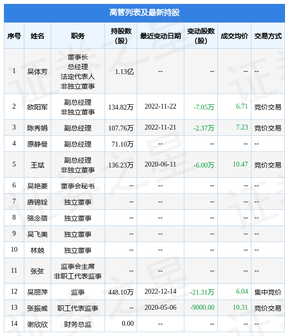The width and height of the screenshot is (285, 336).
Task: Click the 成交均价 column header
Action: [234, 36]
